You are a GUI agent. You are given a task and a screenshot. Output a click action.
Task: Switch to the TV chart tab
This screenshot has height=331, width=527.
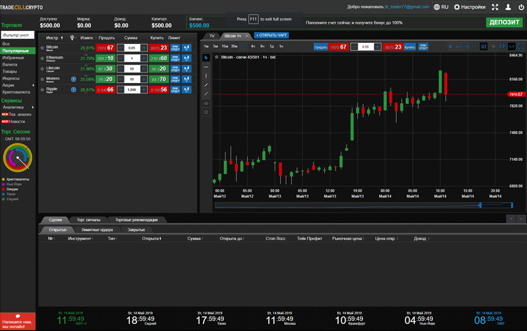click(211, 36)
